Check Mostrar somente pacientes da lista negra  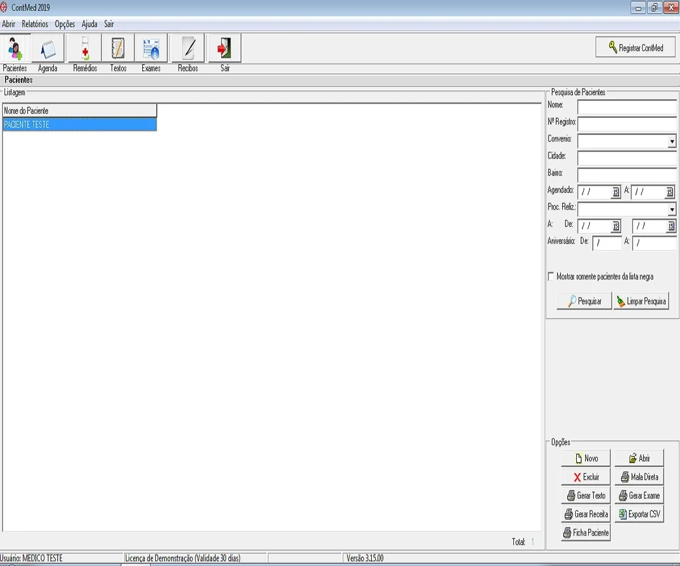(551, 277)
